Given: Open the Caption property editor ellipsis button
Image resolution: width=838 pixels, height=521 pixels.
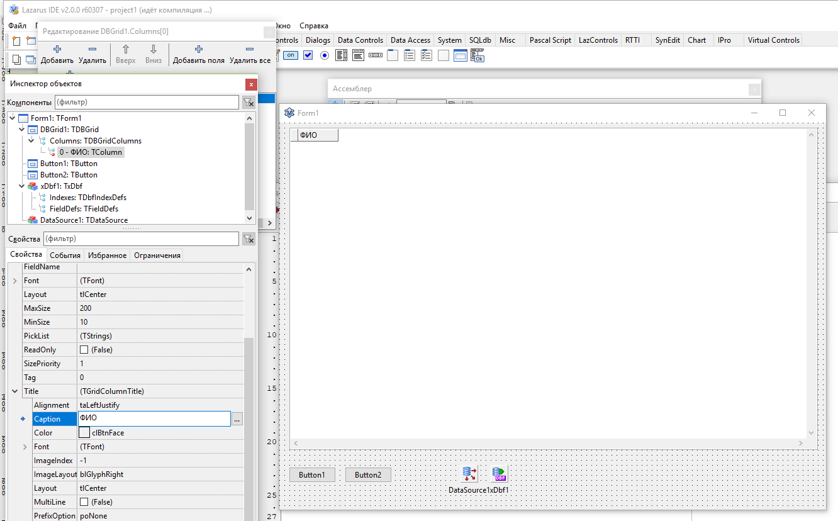Looking at the screenshot, I should click(237, 419).
